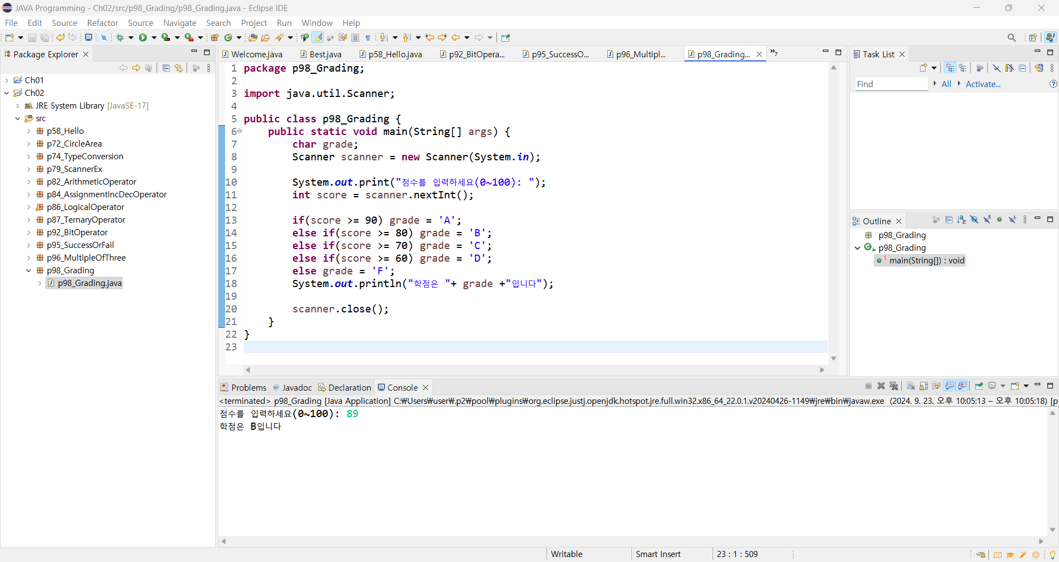Viewport: 1059px width, 562px height.
Task: Click the Next Annotation arrow icon
Action: (x=383, y=37)
